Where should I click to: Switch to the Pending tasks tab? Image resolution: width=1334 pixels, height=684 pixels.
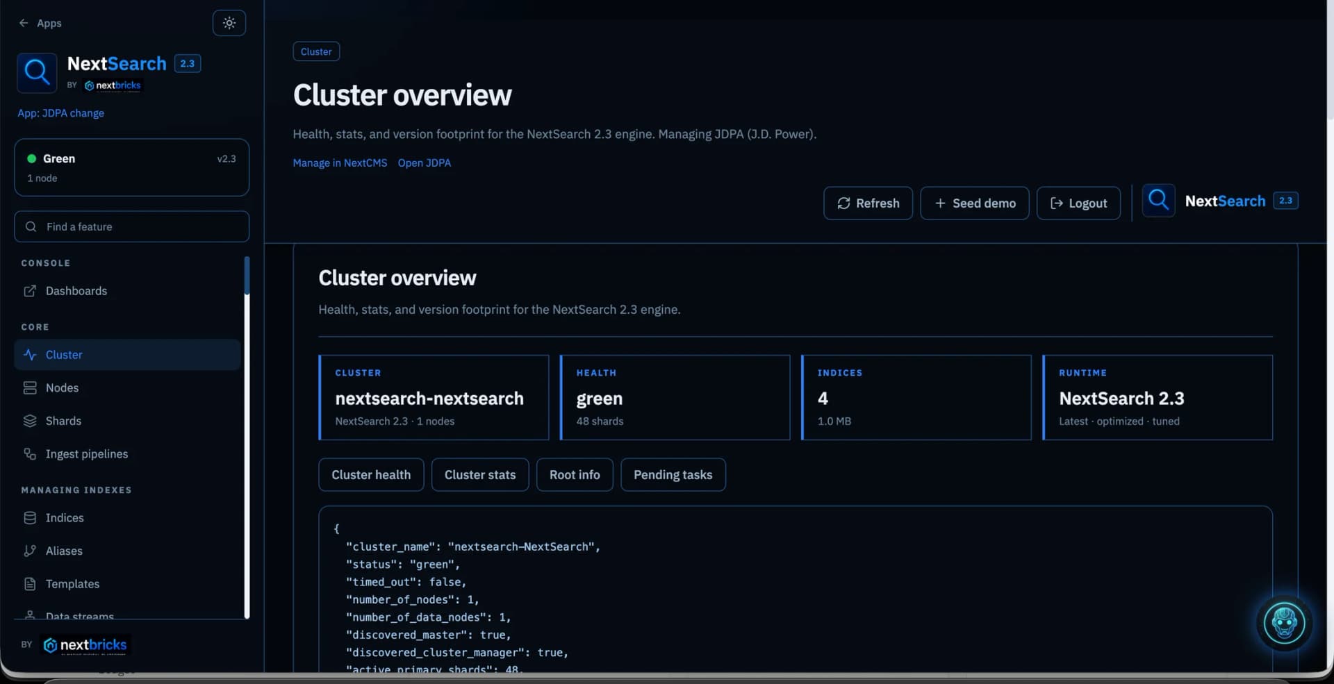point(673,475)
